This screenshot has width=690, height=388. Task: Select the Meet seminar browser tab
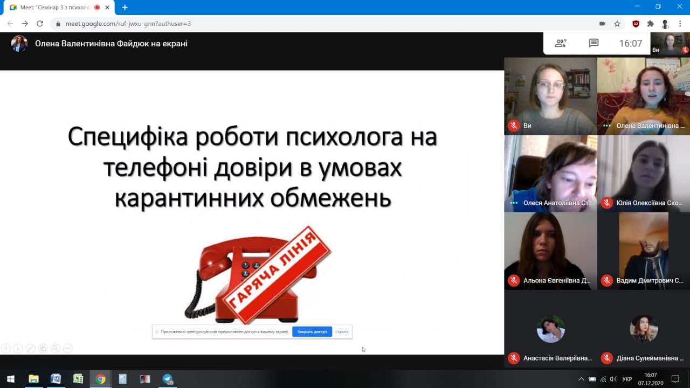(x=54, y=8)
